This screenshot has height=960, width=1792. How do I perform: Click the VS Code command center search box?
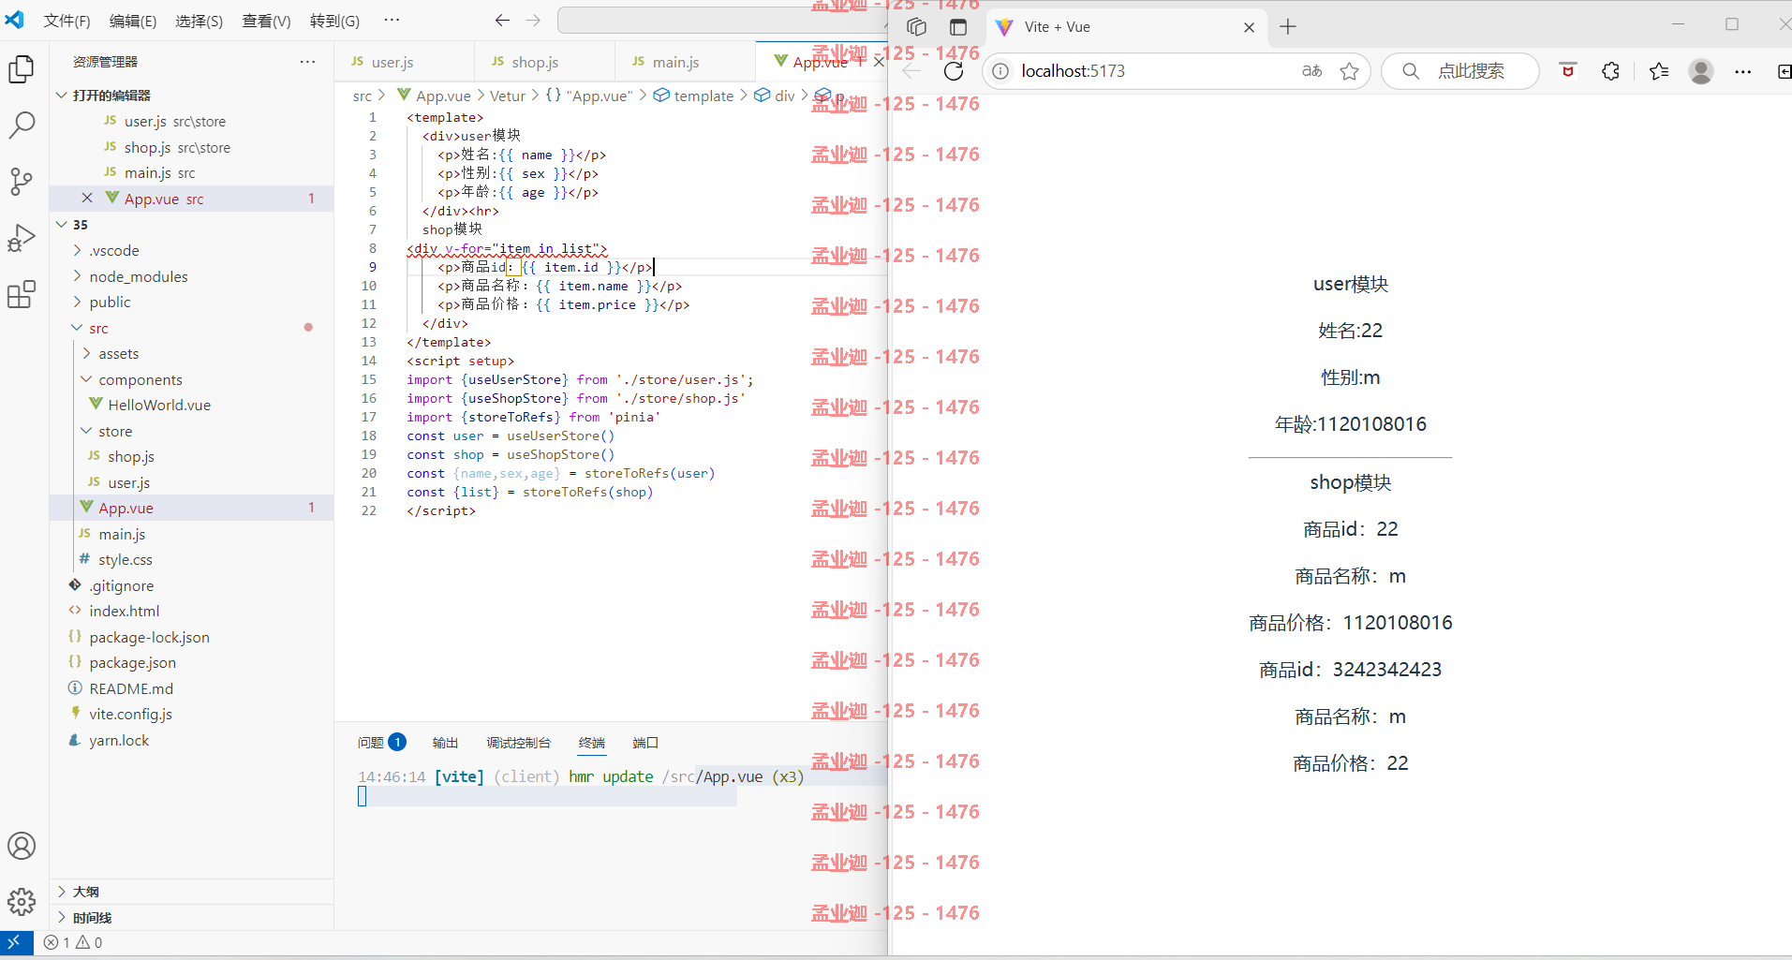721,21
